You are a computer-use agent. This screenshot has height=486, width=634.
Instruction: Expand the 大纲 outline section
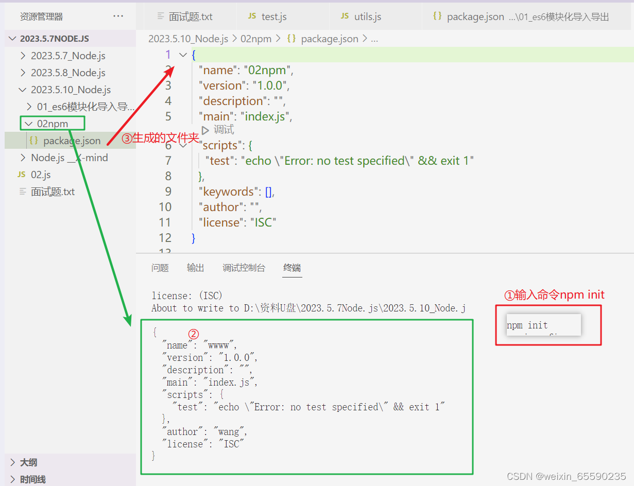click(x=13, y=462)
